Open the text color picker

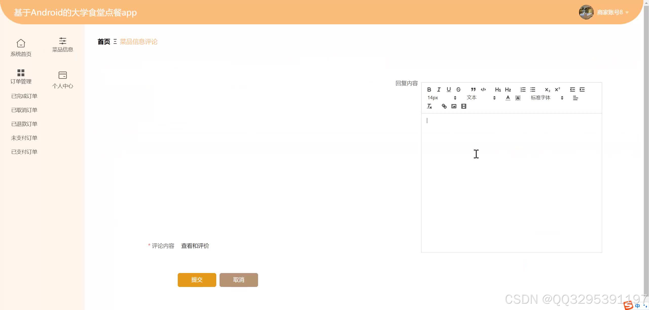tap(508, 98)
